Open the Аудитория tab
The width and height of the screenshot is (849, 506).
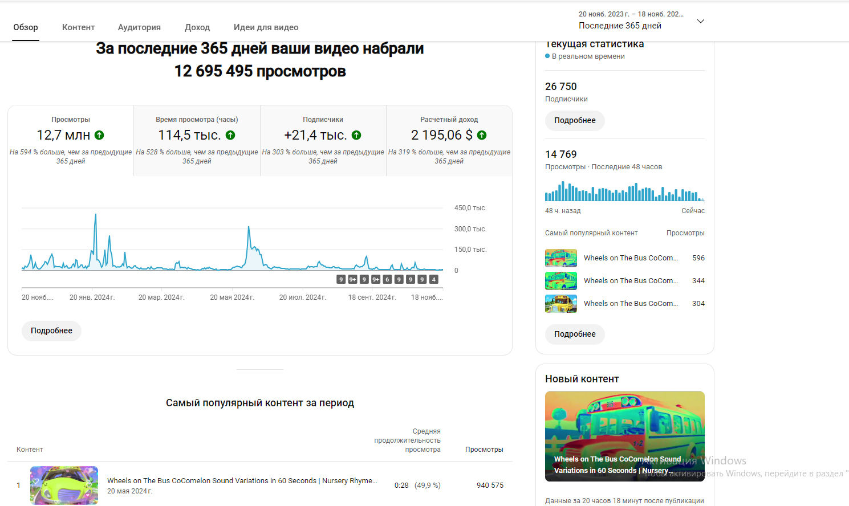tap(139, 27)
